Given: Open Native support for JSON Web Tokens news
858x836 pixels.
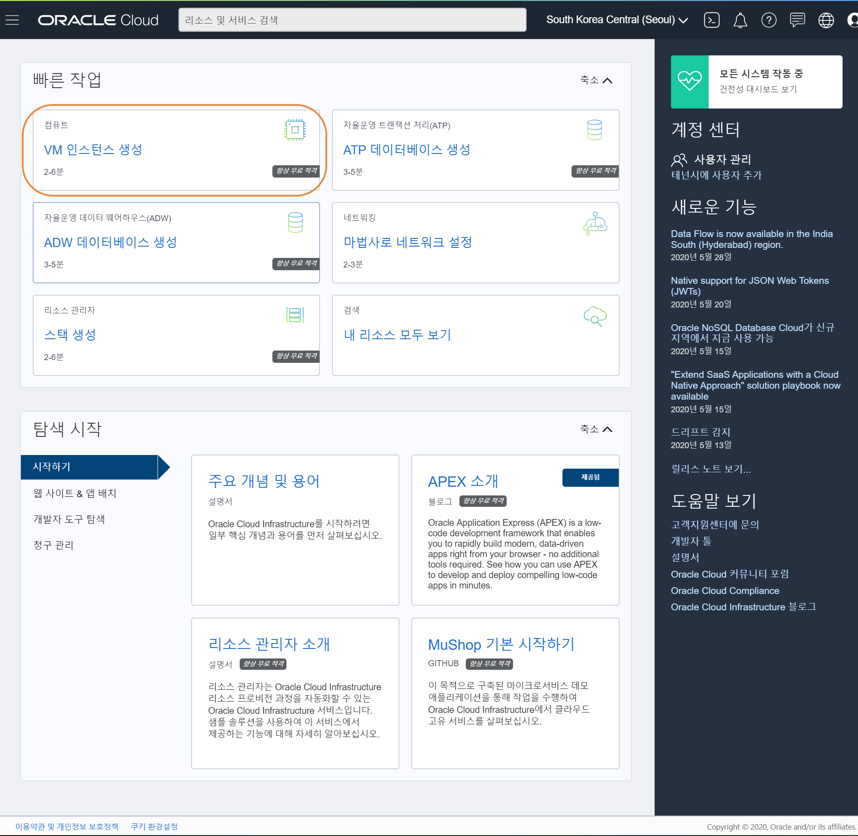Looking at the screenshot, I should [750, 286].
